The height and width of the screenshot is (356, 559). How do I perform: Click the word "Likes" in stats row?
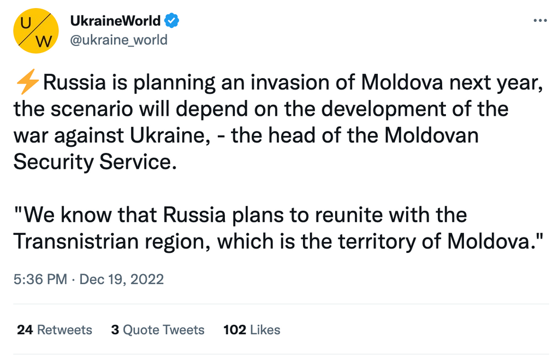click(265, 330)
